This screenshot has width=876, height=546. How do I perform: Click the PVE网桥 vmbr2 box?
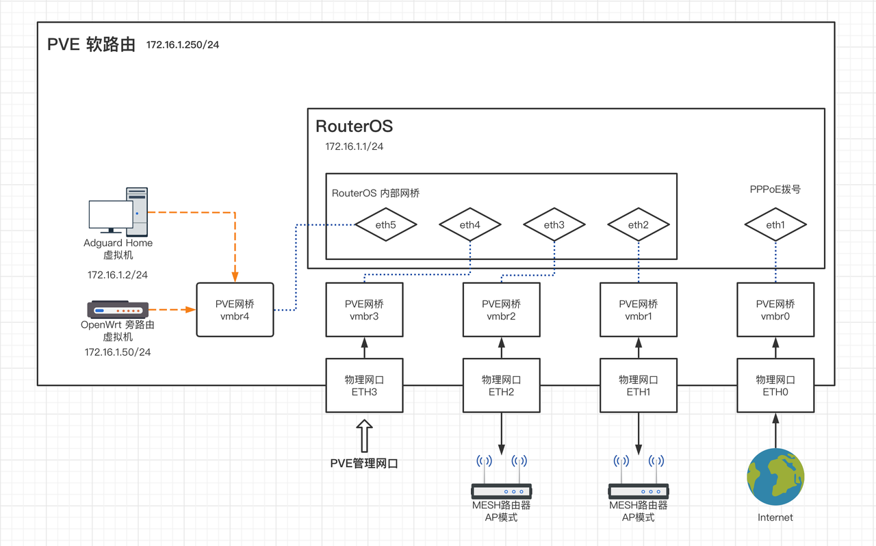point(502,309)
